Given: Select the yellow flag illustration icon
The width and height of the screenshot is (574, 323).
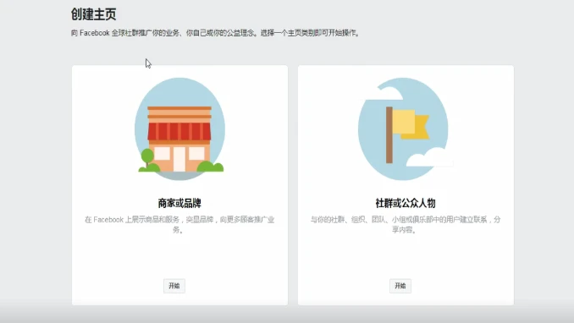Looking at the screenshot, I should pyautogui.click(x=406, y=129).
